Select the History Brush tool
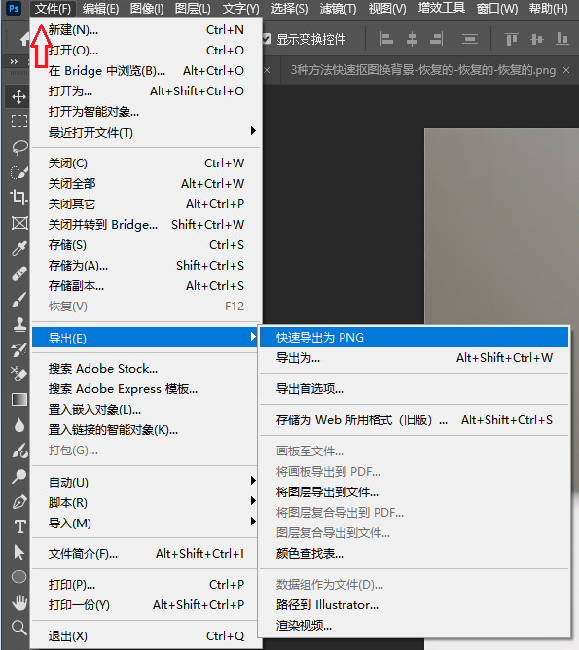579x650 pixels. (x=19, y=349)
